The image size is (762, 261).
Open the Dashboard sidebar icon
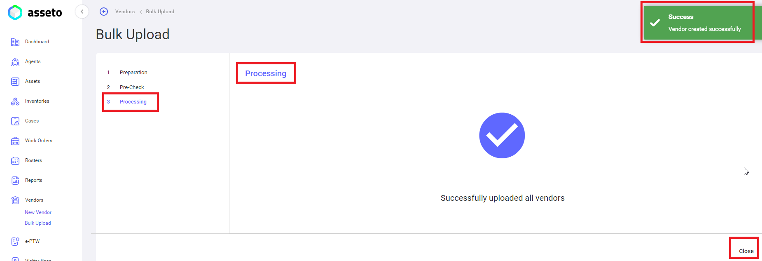(x=15, y=42)
